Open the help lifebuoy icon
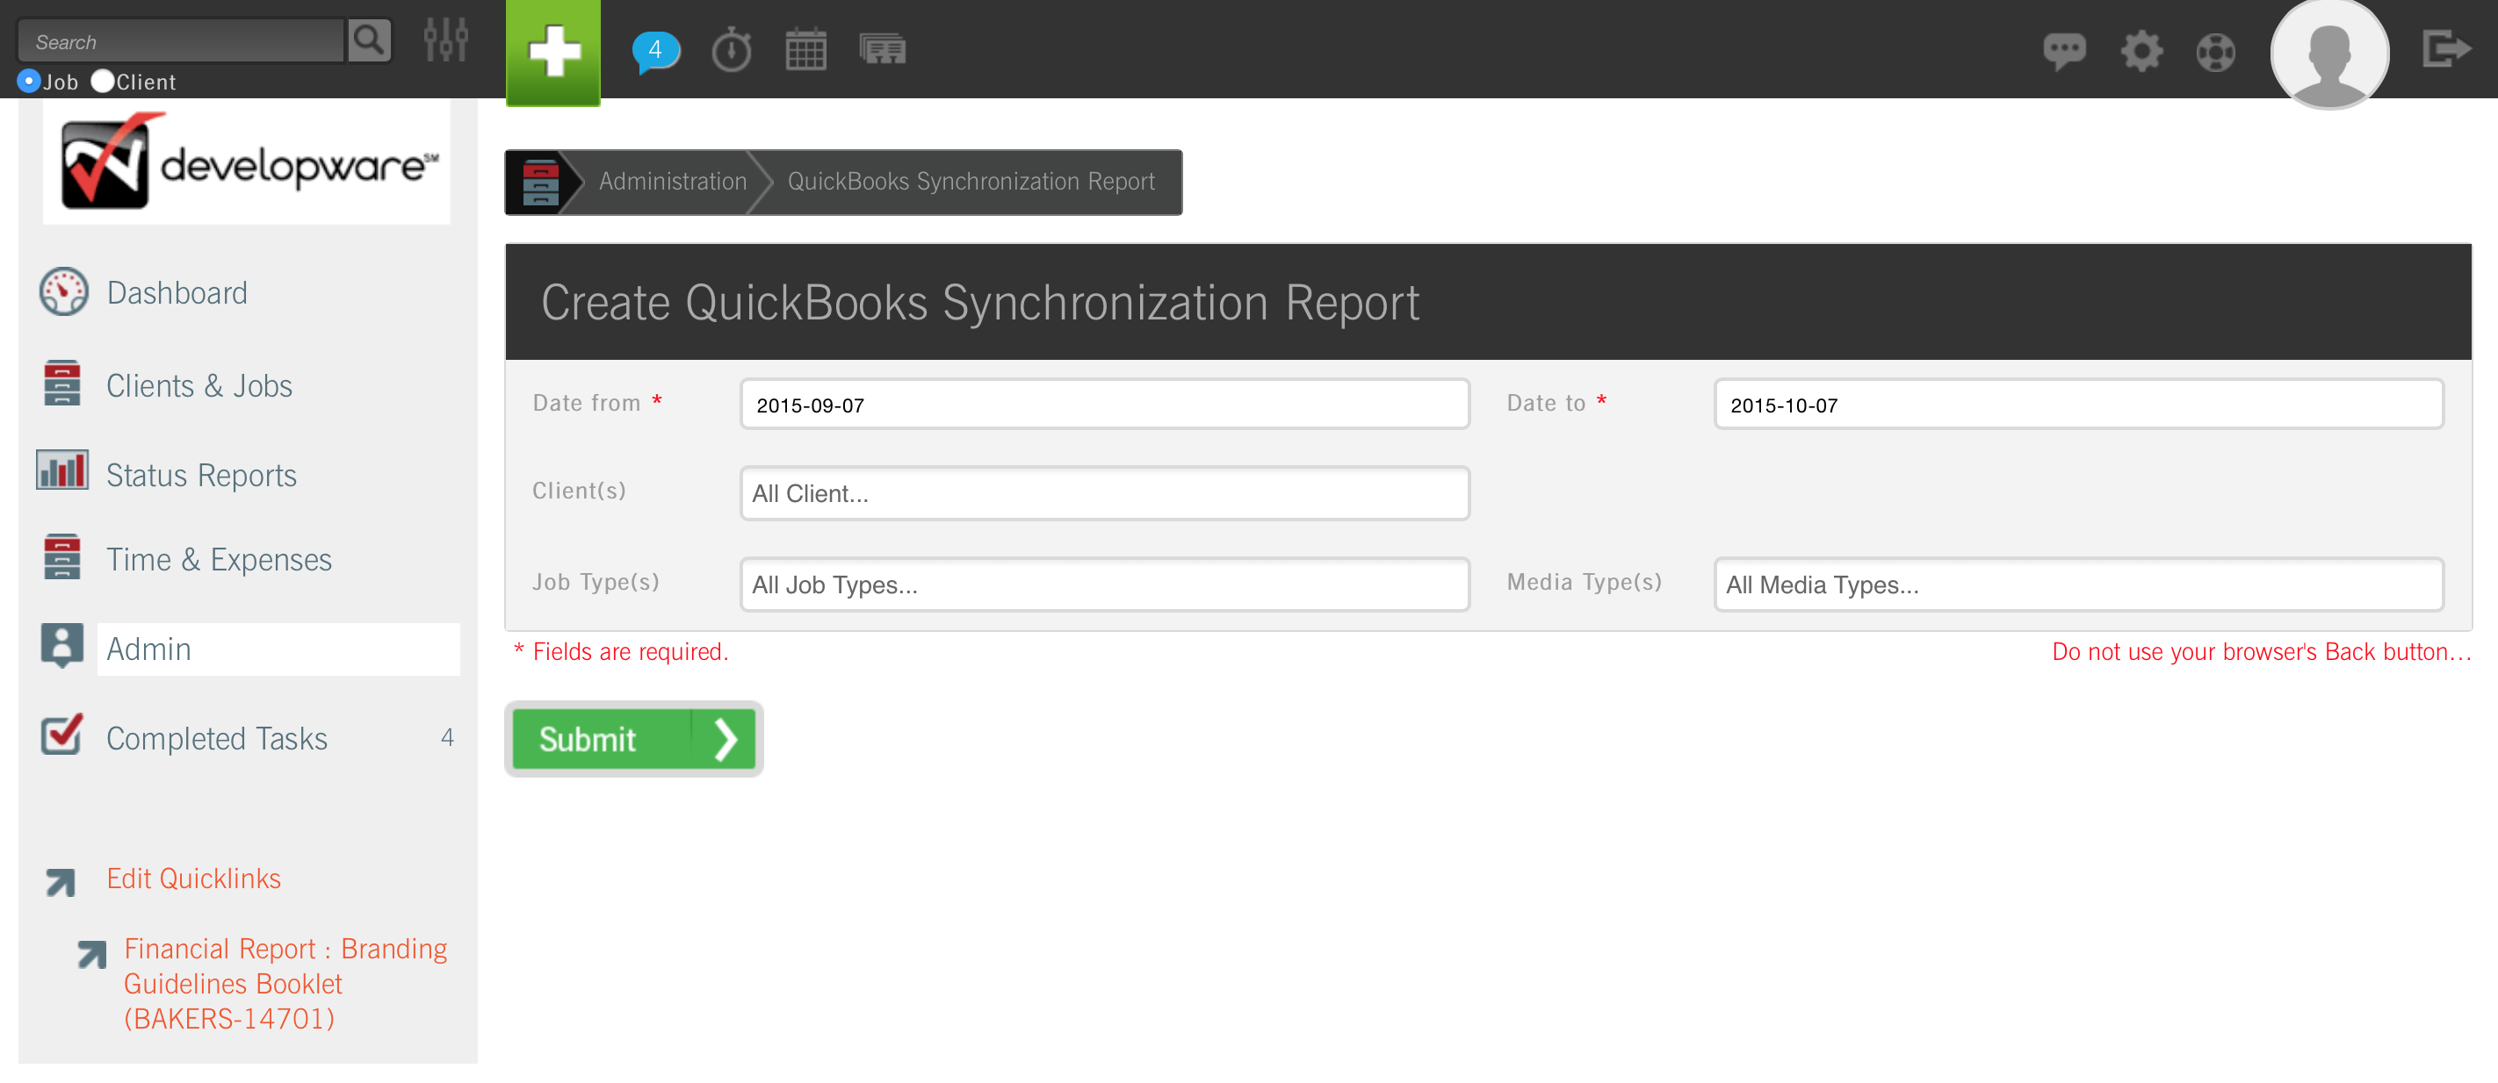Viewport: 2498px width, 1083px height. pyautogui.click(x=2216, y=51)
